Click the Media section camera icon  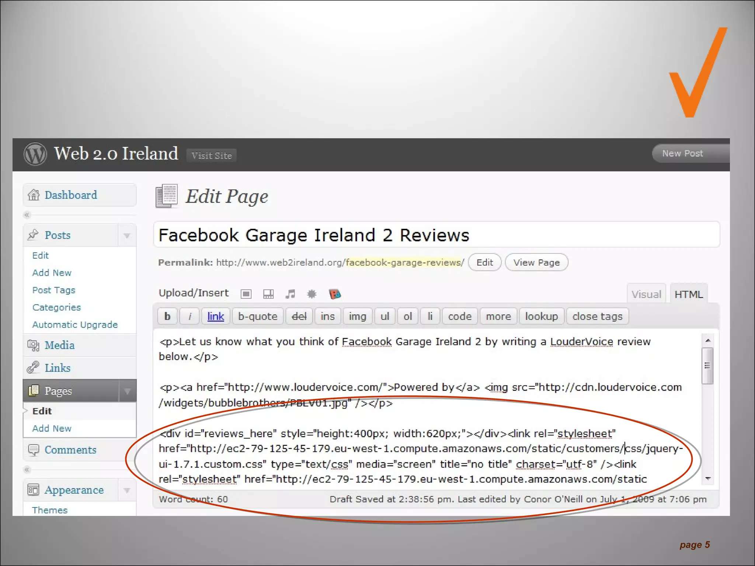click(33, 345)
